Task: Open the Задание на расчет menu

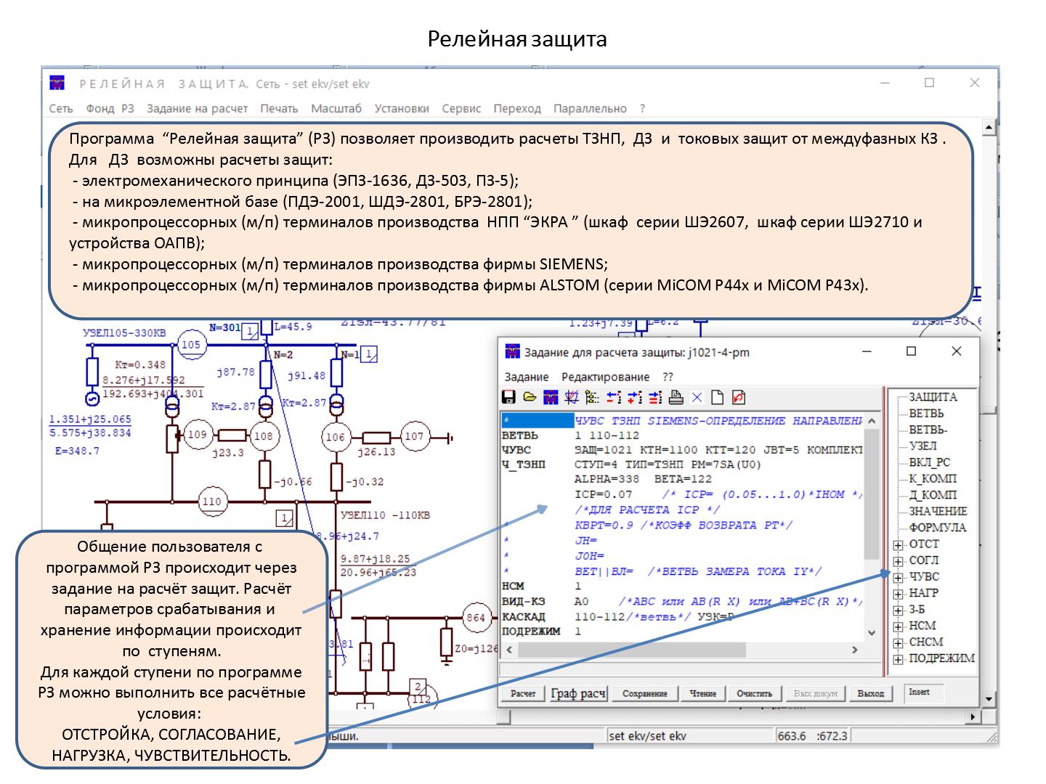Action: 197,109
